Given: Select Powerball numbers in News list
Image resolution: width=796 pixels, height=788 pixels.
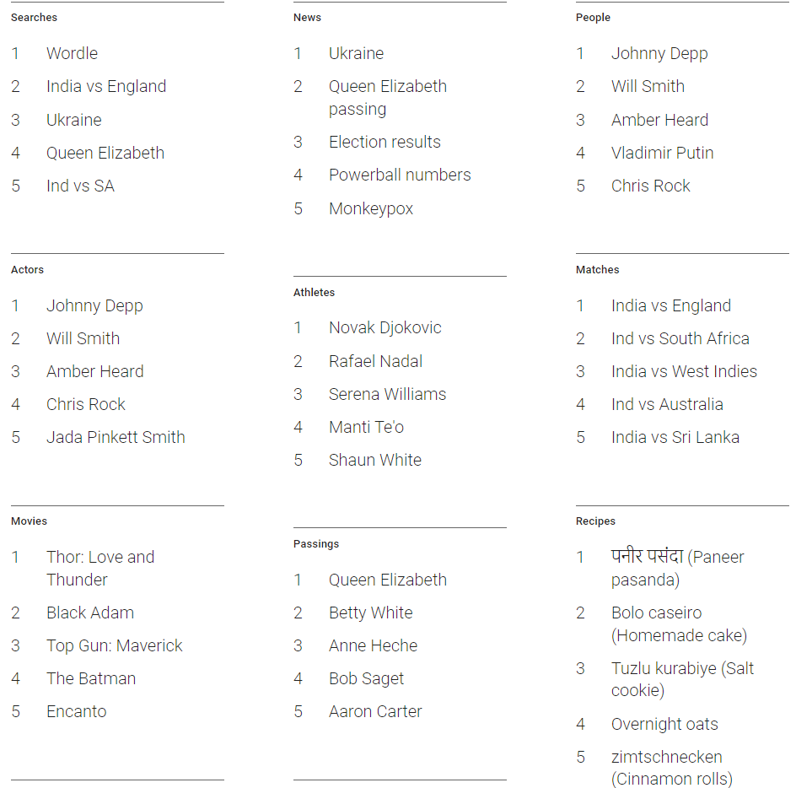Looking at the screenshot, I should [x=400, y=175].
